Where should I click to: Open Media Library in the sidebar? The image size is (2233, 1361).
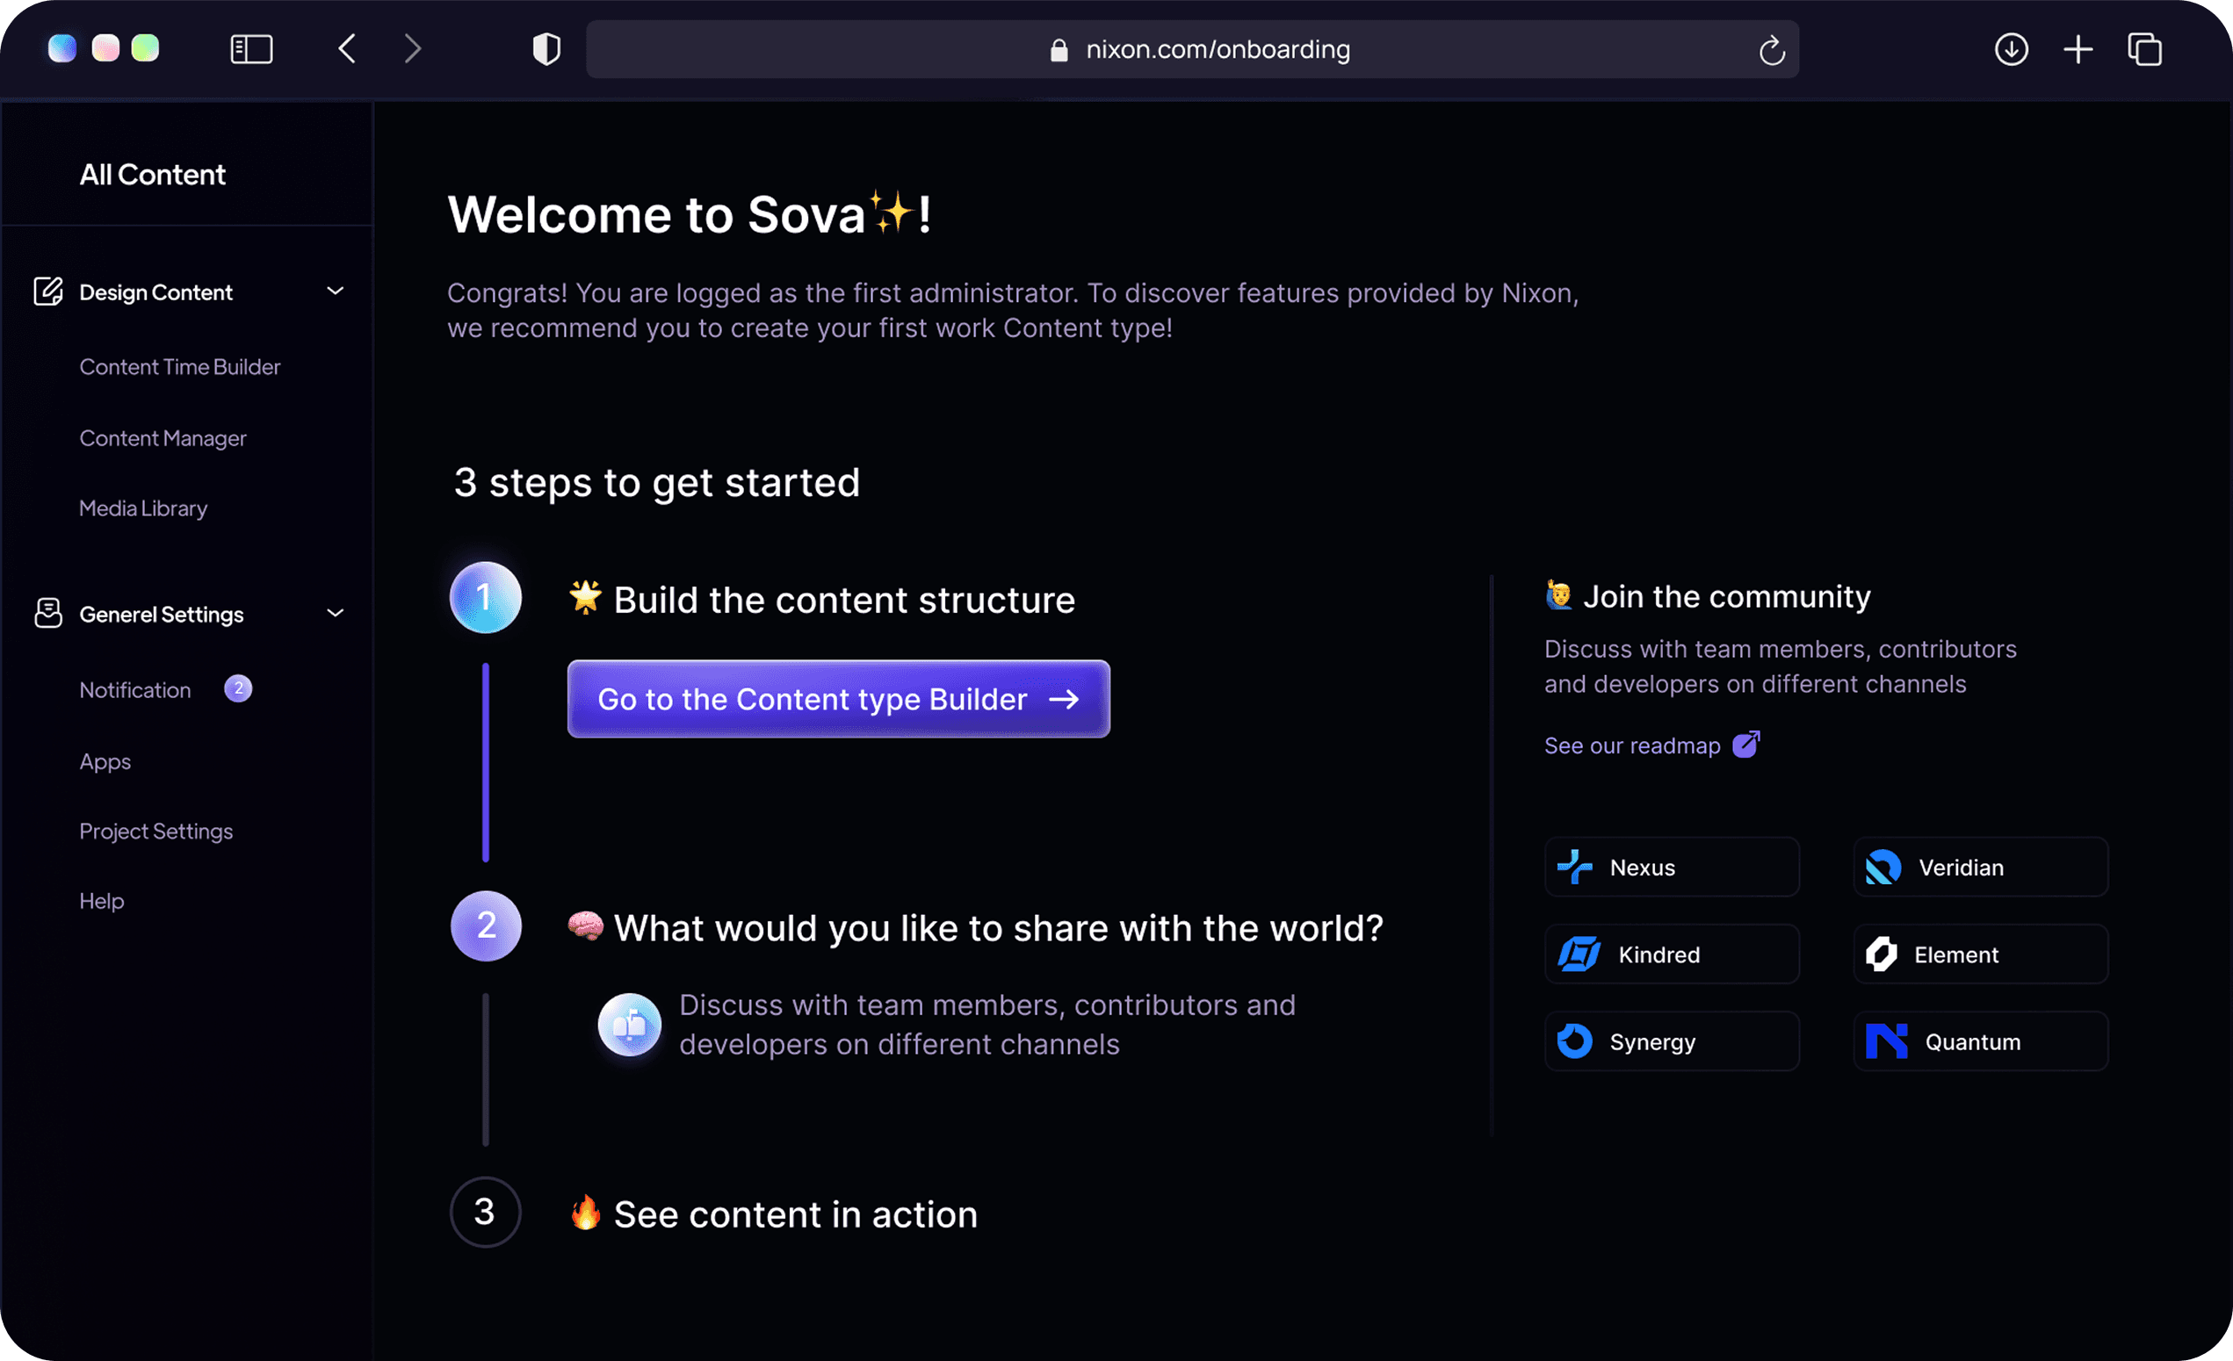click(x=143, y=508)
